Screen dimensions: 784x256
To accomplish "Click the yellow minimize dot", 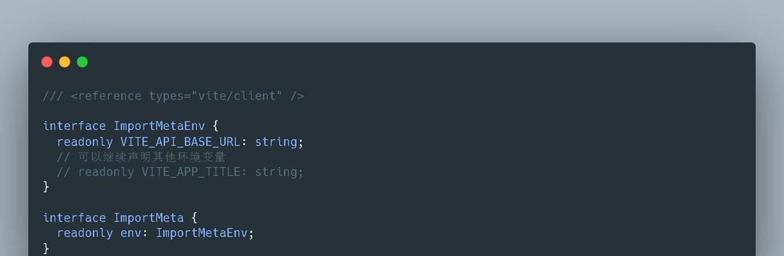I will click(65, 62).
